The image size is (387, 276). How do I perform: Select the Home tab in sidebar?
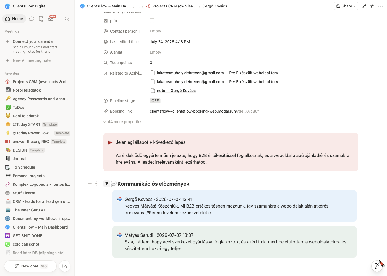(x=14, y=19)
